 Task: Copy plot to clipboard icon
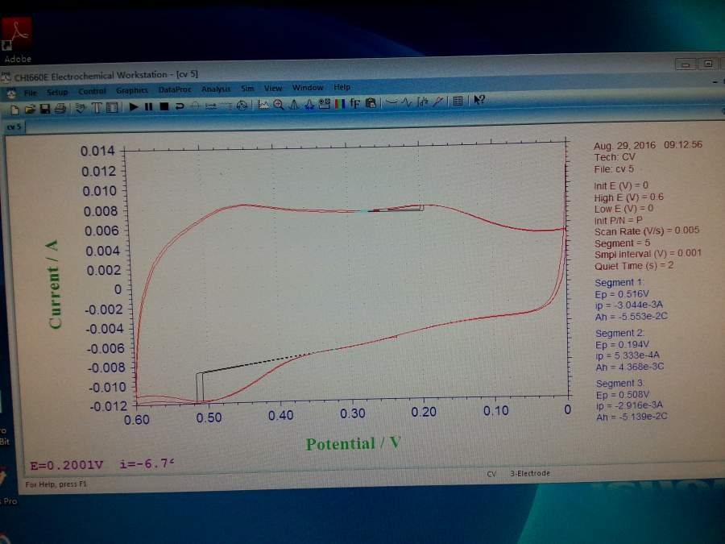click(371, 102)
